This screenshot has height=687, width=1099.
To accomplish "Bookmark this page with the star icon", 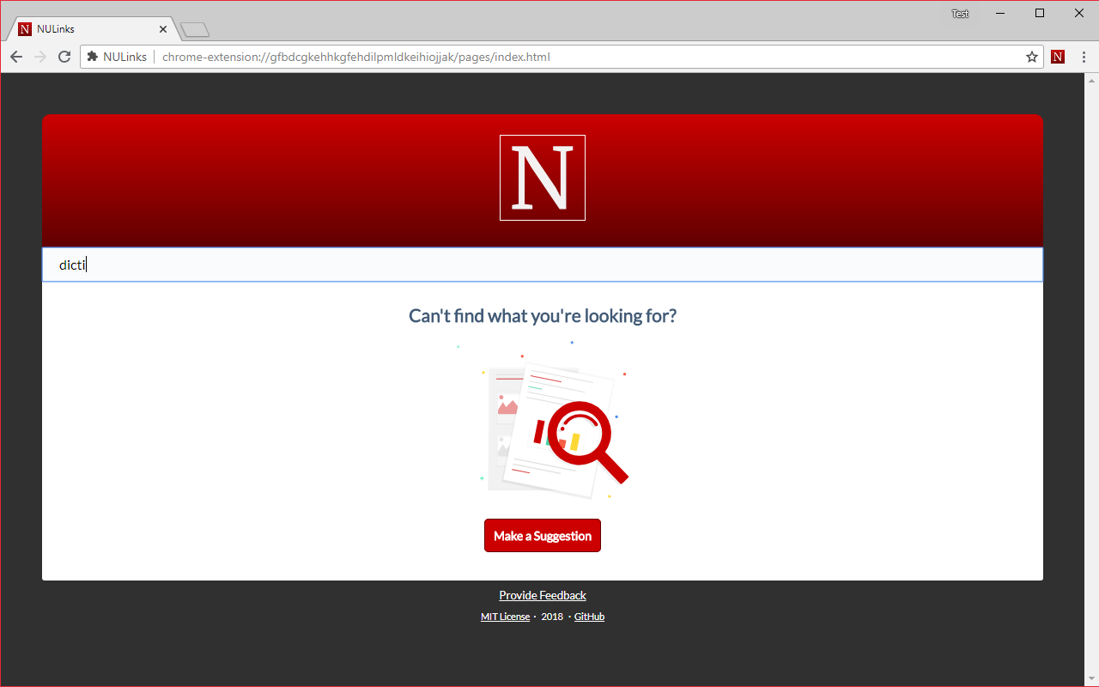I will pos(1032,57).
